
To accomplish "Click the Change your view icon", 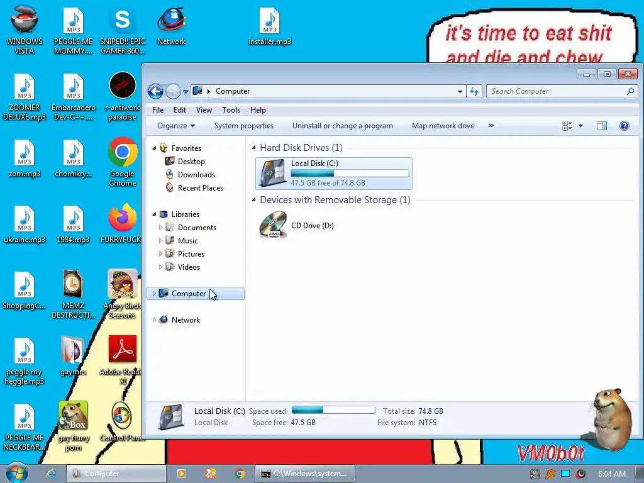I will [x=567, y=126].
